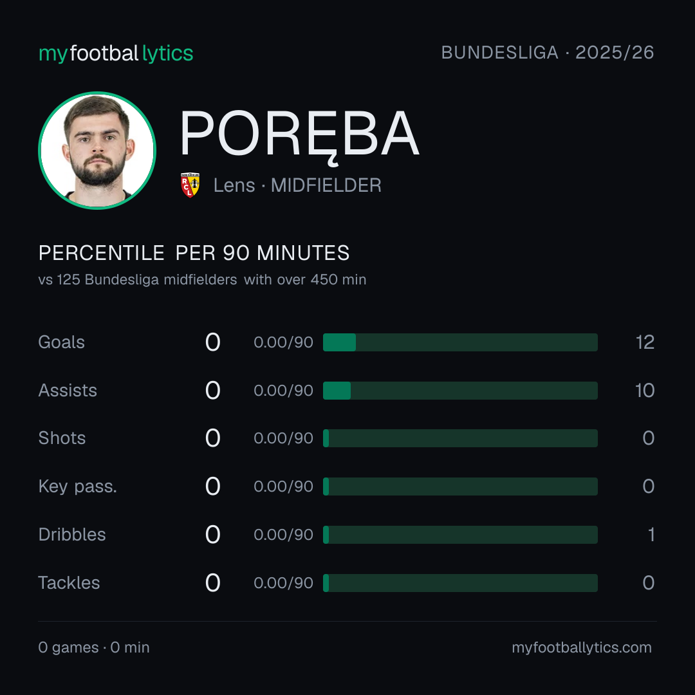Click the Lens club crest icon

tap(190, 185)
